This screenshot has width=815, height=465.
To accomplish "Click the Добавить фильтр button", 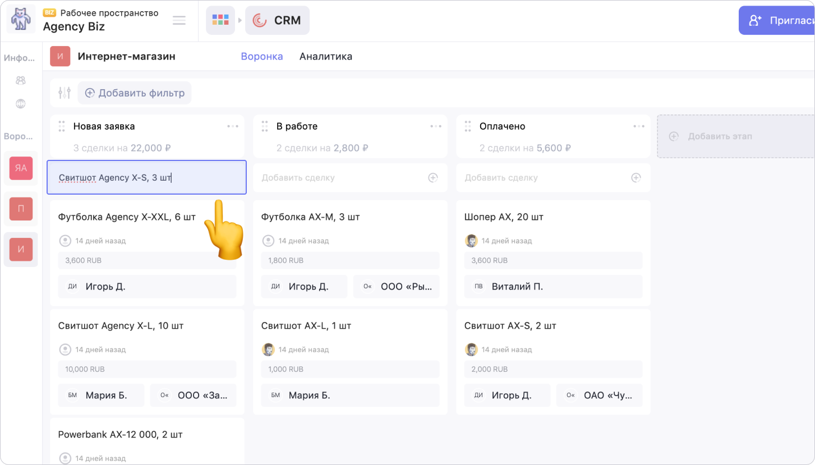I will pos(135,93).
